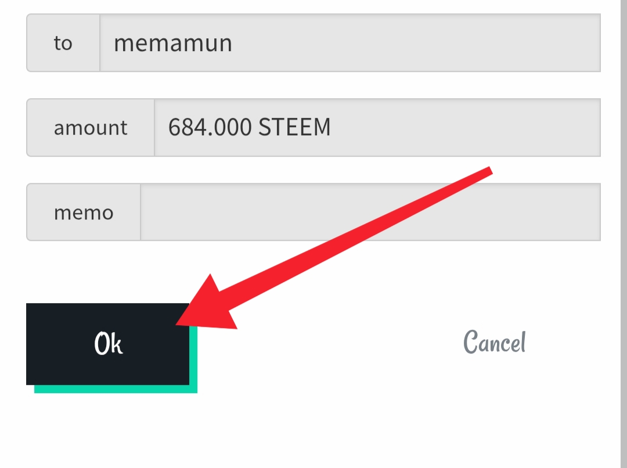The height and width of the screenshot is (468, 627).
Task: Click the "memo" field label
Action: [84, 212]
